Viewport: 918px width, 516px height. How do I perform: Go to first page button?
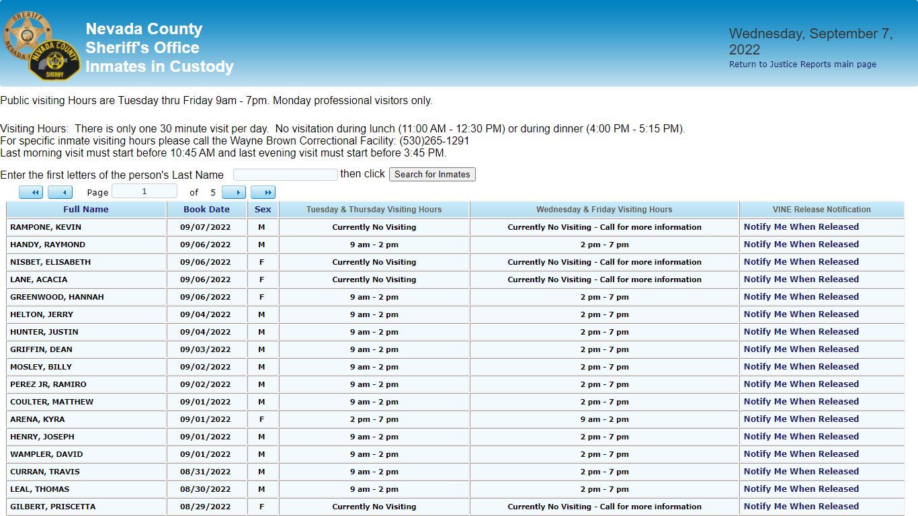point(31,193)
